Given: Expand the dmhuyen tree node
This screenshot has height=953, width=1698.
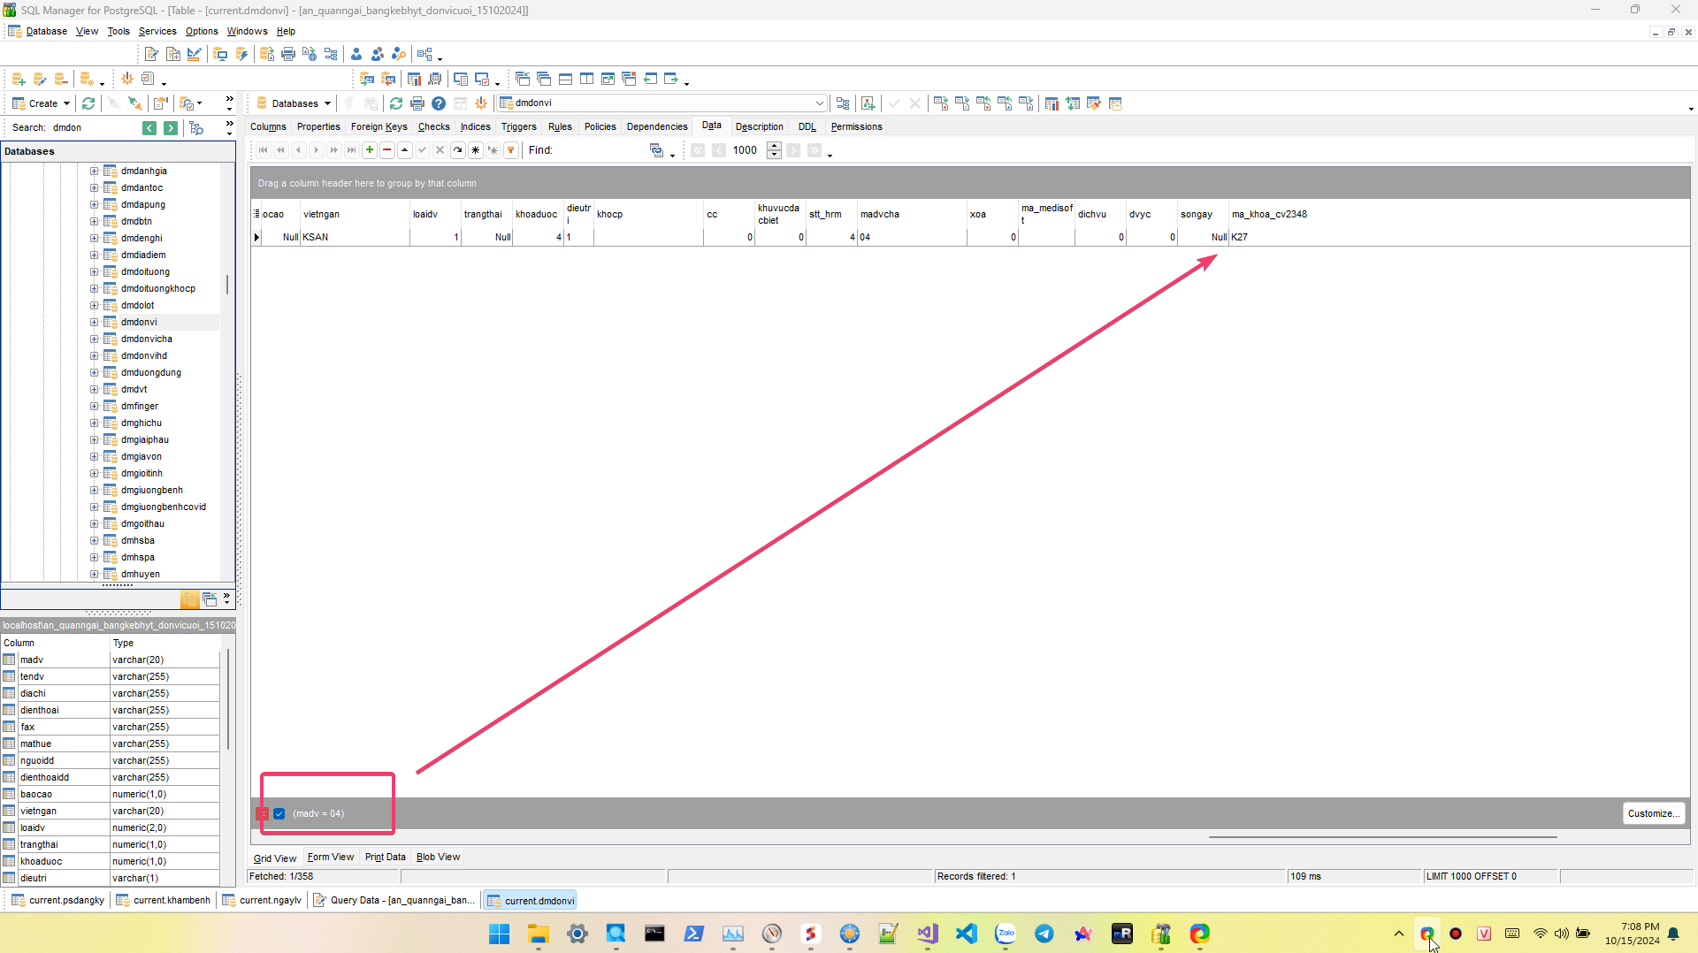Looking at the screenshot, I should pyautogui.click(x=95, y=575).
